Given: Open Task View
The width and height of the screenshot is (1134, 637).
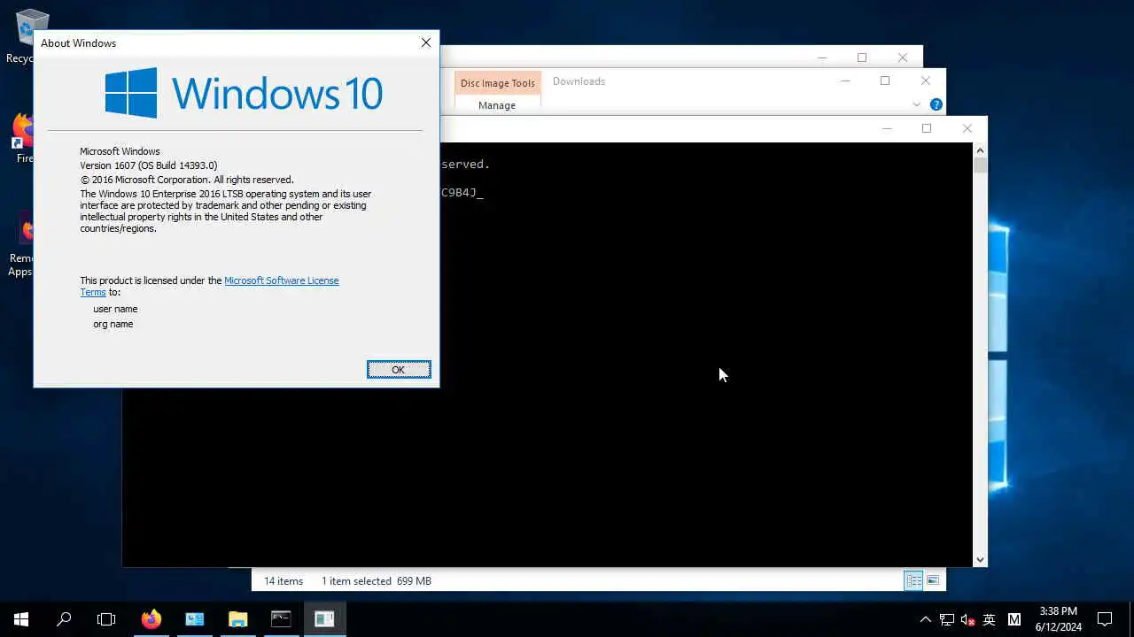Looking at the screenshot, I should point(106,619).
